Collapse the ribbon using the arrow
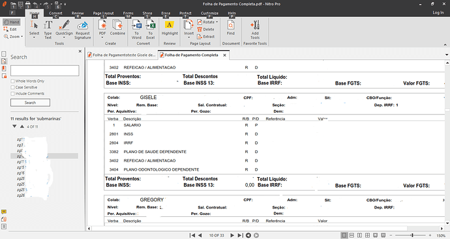The width and height of the screenshot is (450, 239). tap(445, 45)
